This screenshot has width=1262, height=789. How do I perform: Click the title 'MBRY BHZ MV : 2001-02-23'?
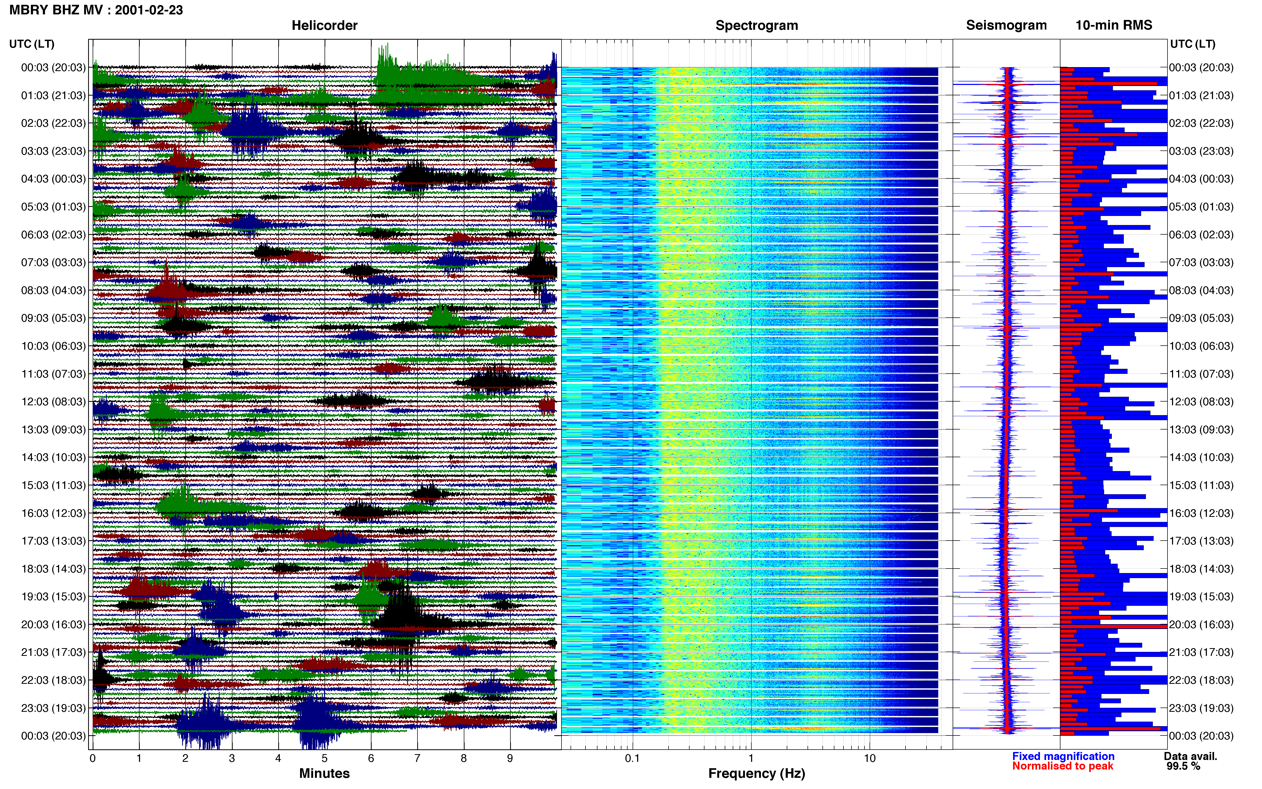click(x=96, y=10)
